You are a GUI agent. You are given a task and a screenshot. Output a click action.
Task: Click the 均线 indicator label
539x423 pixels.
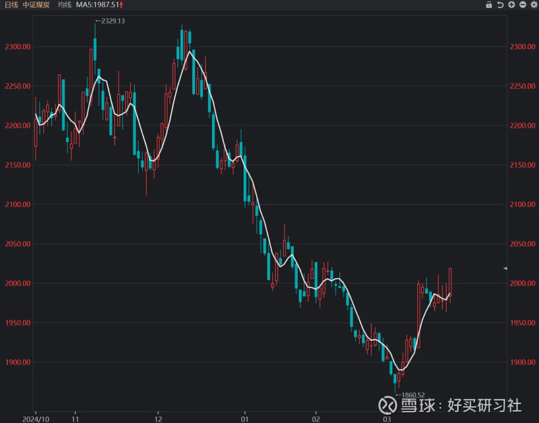(x=65, y=5)
